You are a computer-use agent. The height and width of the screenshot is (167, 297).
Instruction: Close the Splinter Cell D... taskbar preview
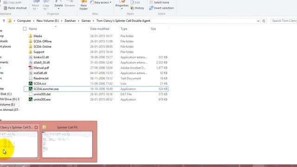36,128
